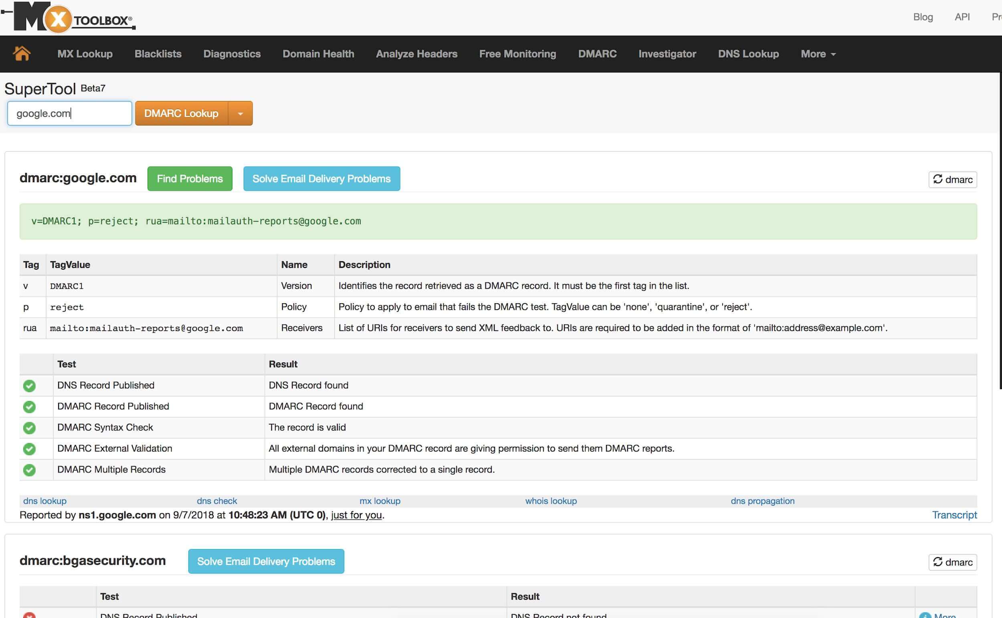The width and height of the screenshot is (1002, 618).
Task: Click green check icon for DNS Record Published
Action: coord(29,385)
